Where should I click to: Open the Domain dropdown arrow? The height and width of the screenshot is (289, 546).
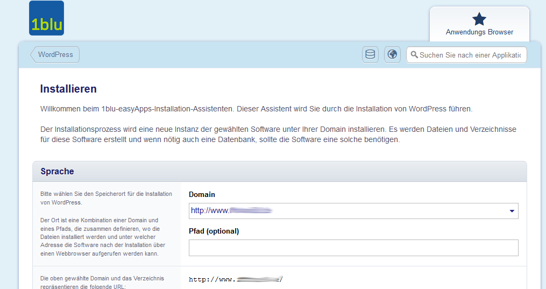coord(512,211)
